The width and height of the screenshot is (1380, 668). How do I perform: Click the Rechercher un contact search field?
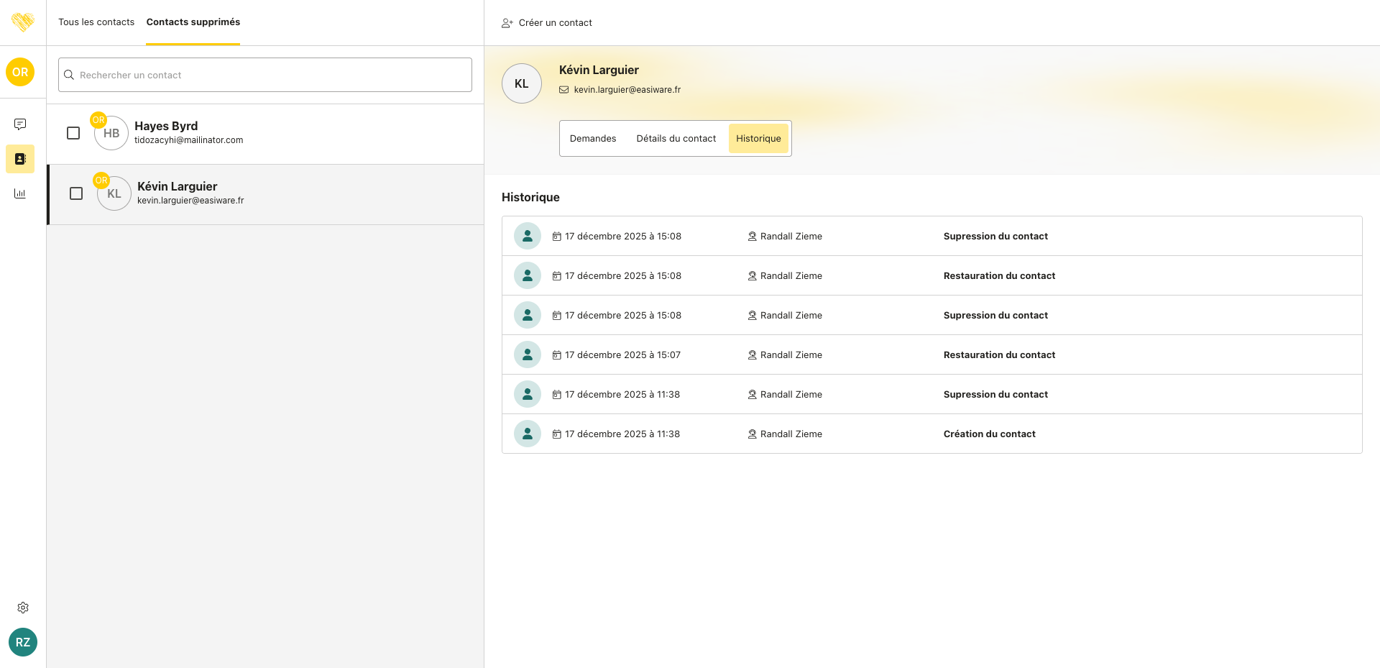coord(266,75)
